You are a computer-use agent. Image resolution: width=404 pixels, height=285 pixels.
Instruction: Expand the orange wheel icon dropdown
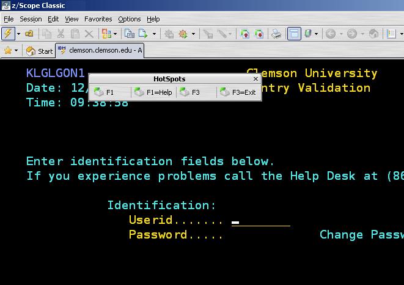tap(193, 34)
